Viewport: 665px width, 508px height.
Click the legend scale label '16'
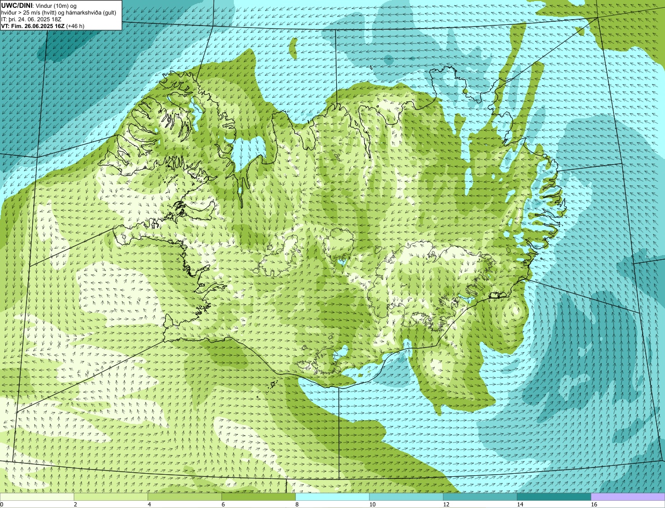pos(594,504)
